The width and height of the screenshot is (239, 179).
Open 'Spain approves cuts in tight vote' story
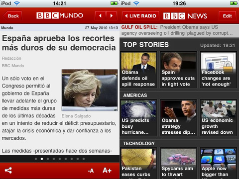pyautogui.click(x=178, y=70)
